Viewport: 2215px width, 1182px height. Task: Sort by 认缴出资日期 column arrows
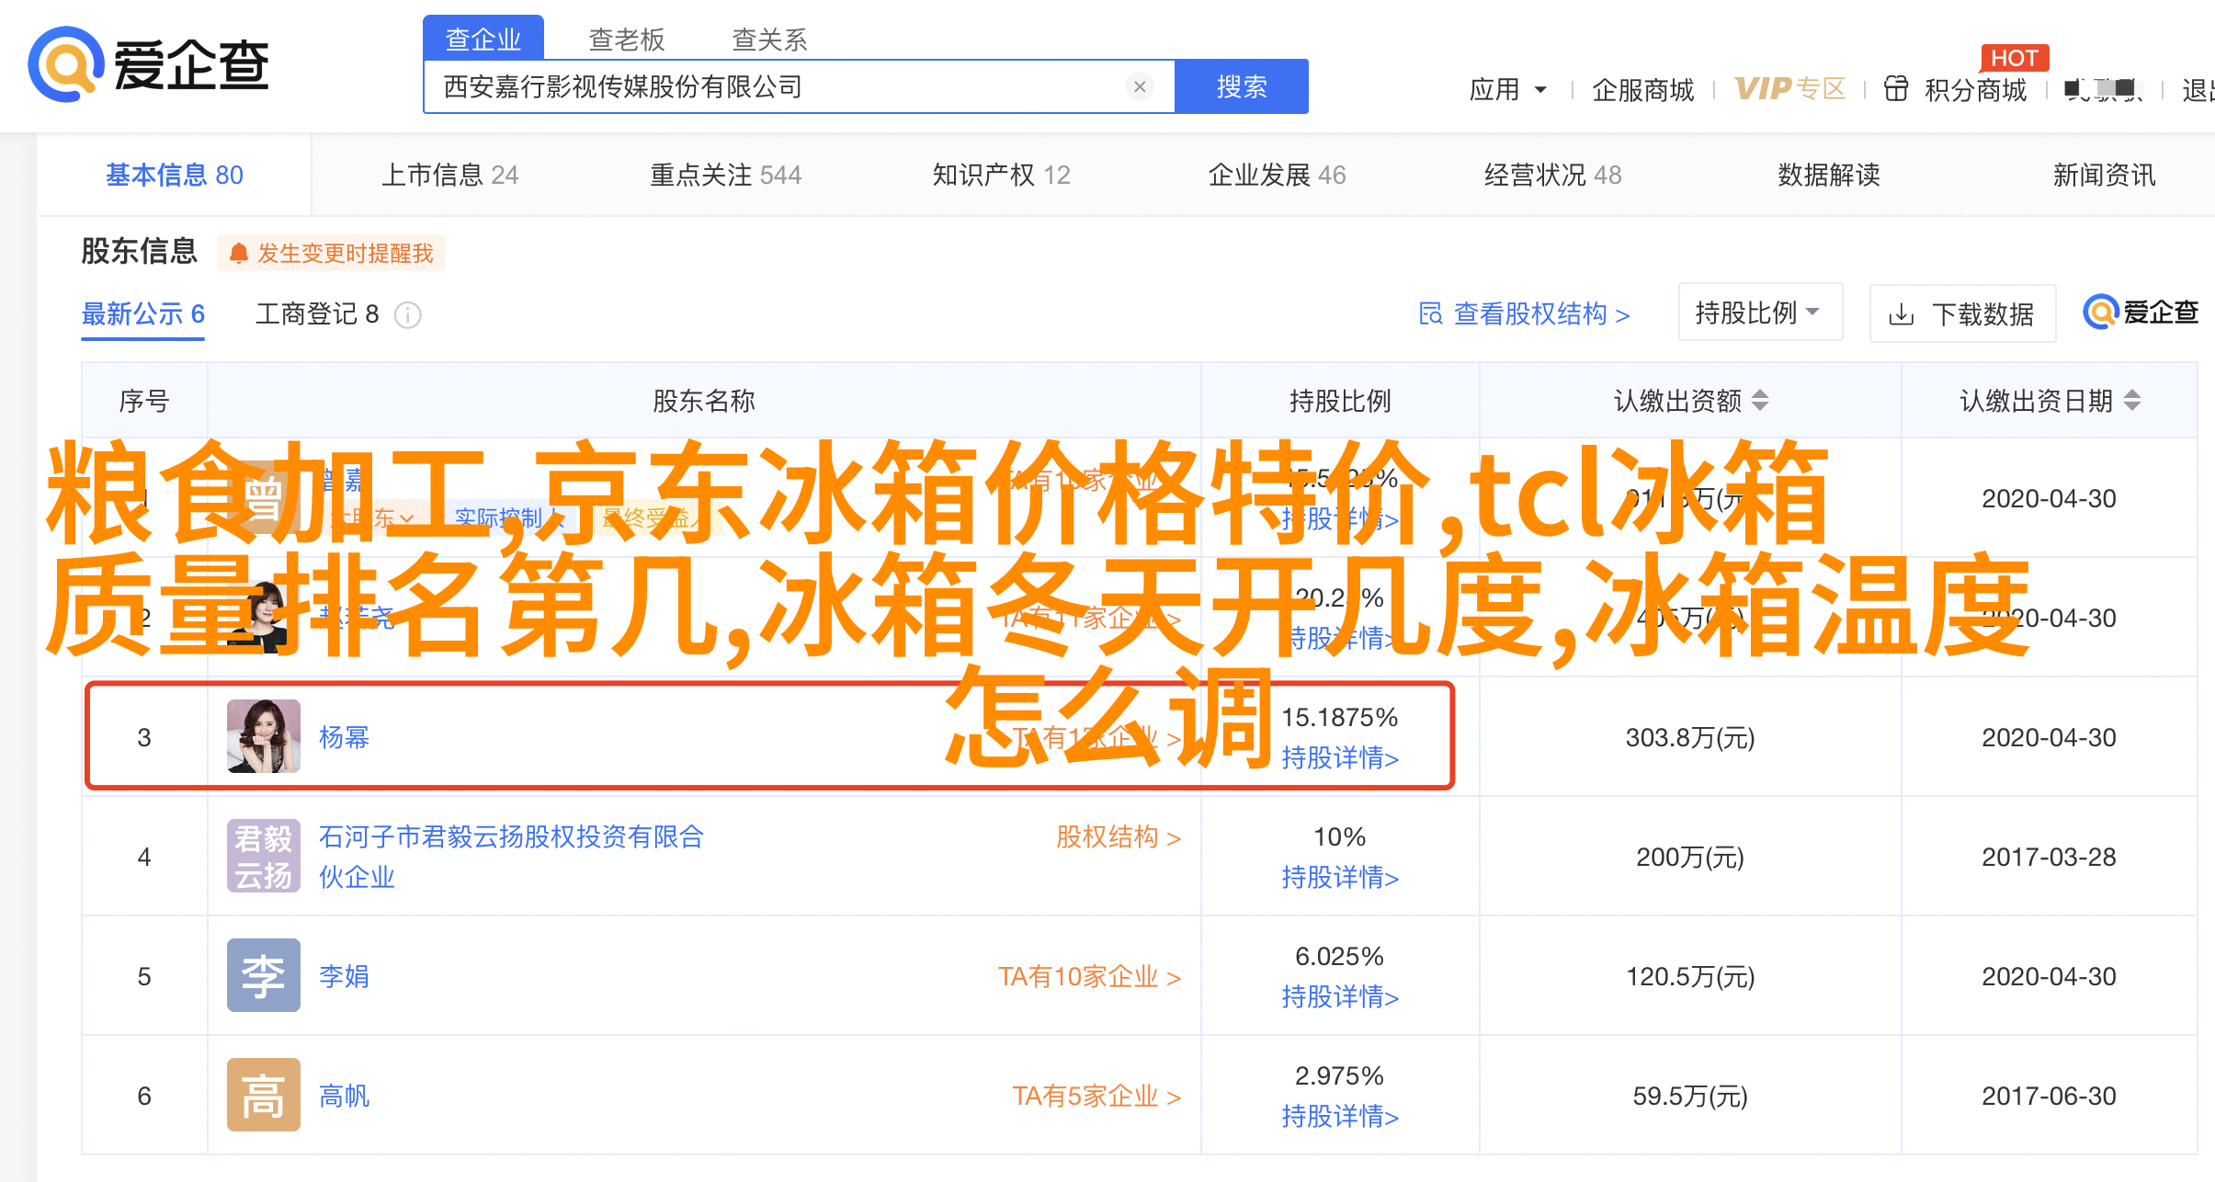(x=2132, y=401)
